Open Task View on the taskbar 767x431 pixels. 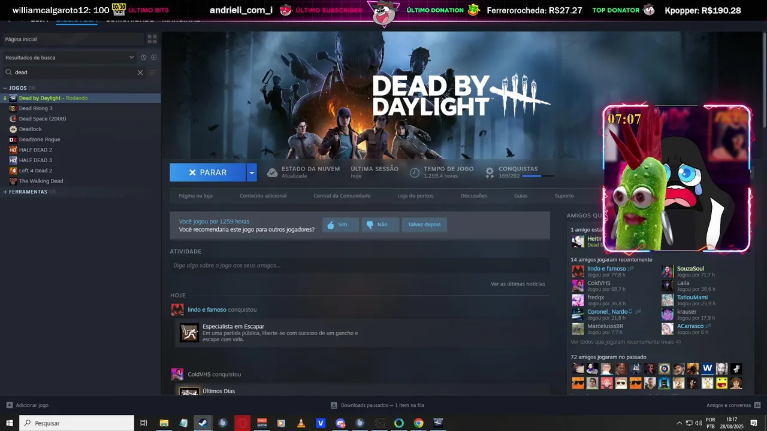click(144, 423)
